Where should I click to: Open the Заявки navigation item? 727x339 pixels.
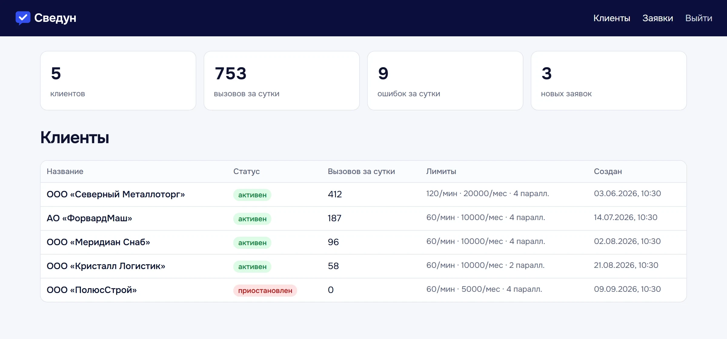(x=658, y=18)
